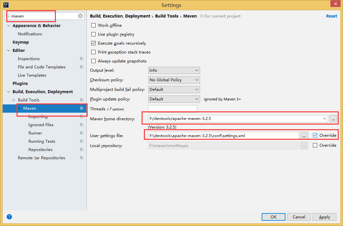Focus the settings search field
Viewport: 343px width, 226px height.
tap(45, 16)
